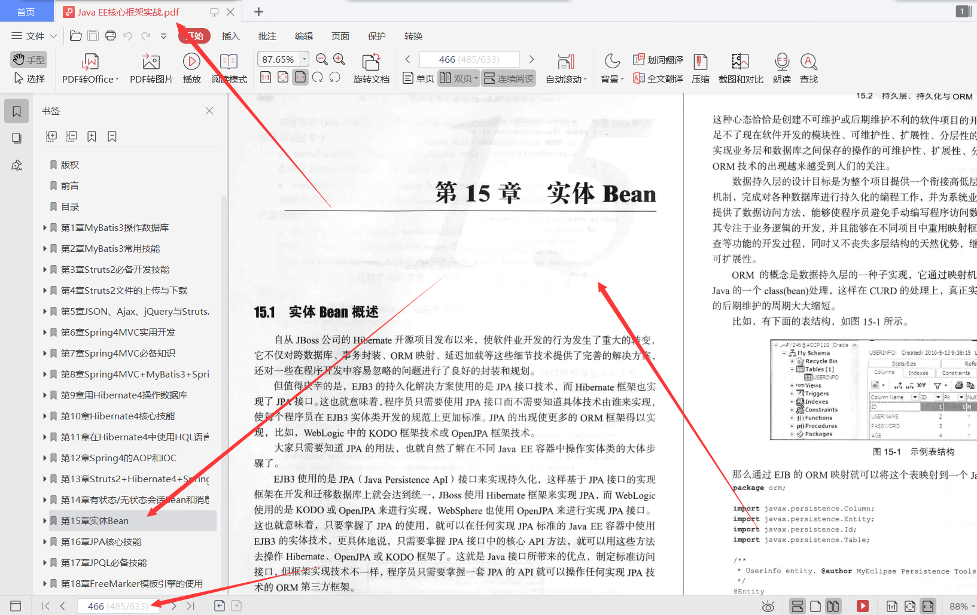Click the print icon in quick toolbar
Image resolution: width=977 pixels, height=615 pixels.
tap(111, 36)
